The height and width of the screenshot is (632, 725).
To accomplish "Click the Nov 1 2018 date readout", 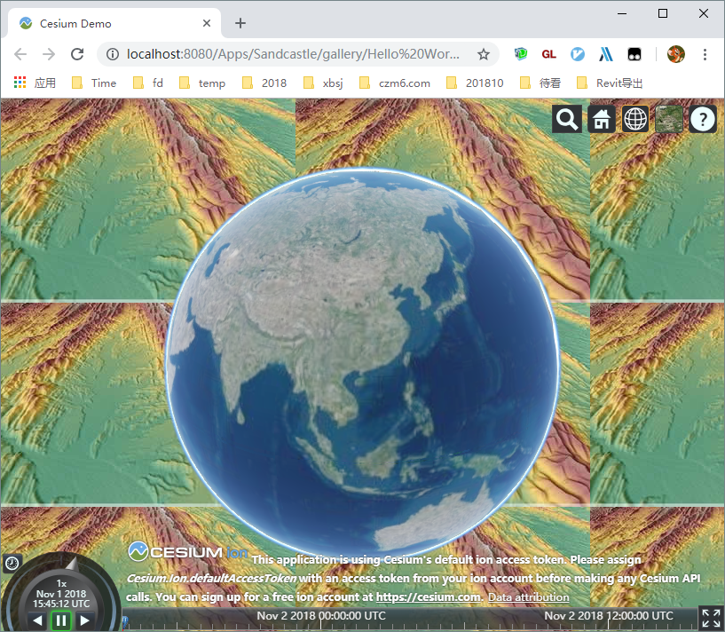I will [61, 594].
